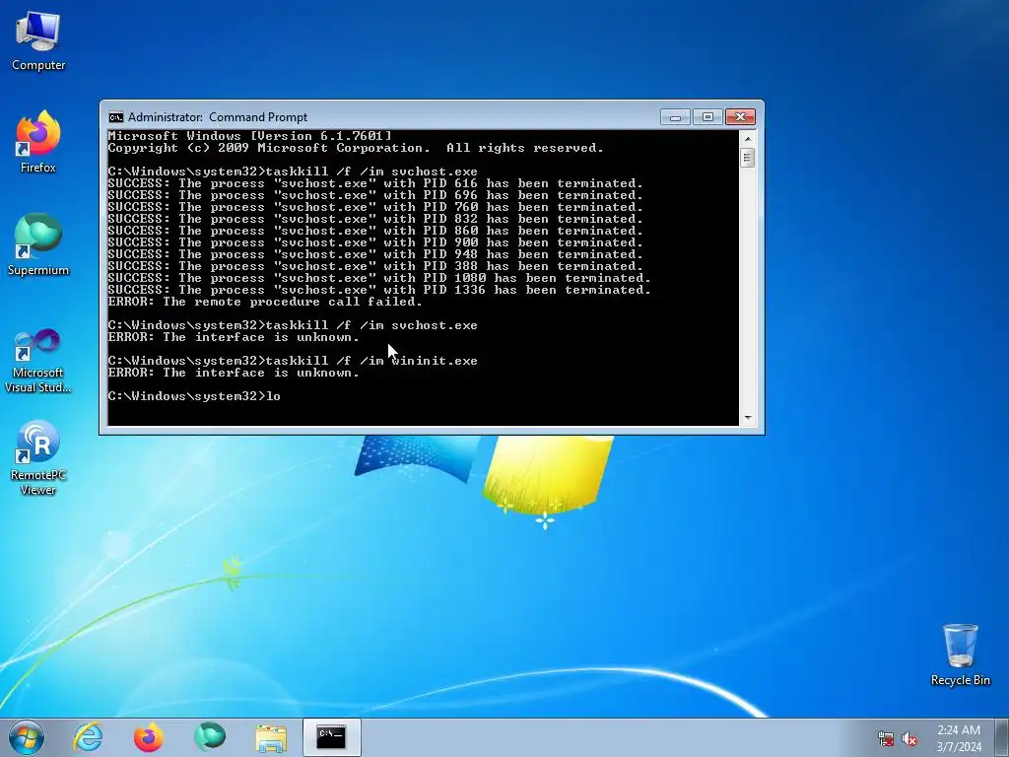Click the network status tray icon

click(x=886, y=738)
